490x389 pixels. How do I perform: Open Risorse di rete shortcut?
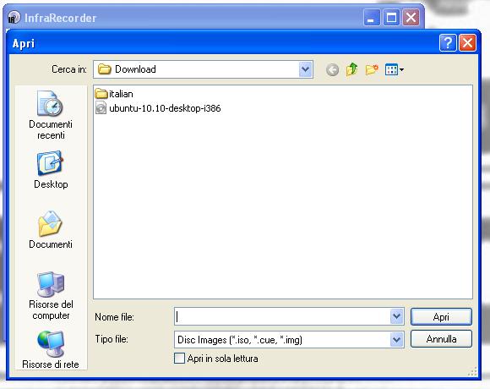point(51,349)
